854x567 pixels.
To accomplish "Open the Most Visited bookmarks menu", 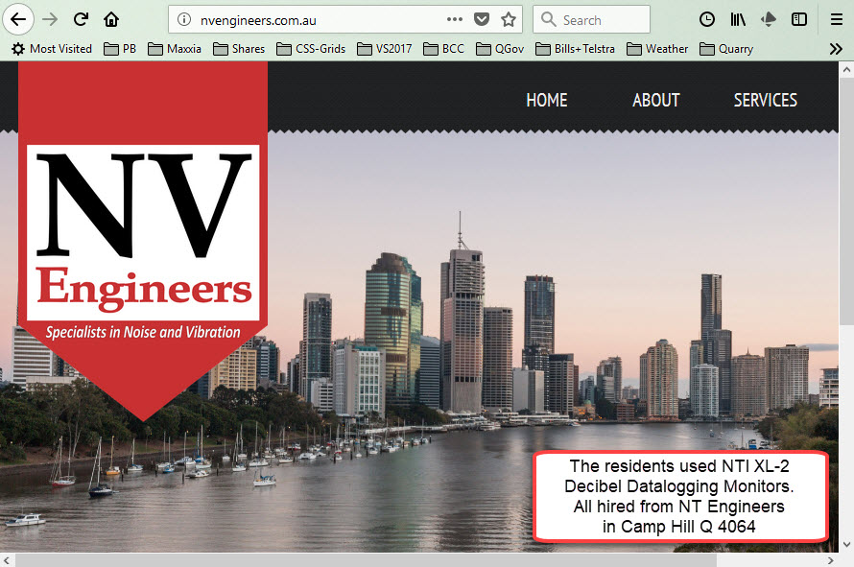I will pos(52,49).
